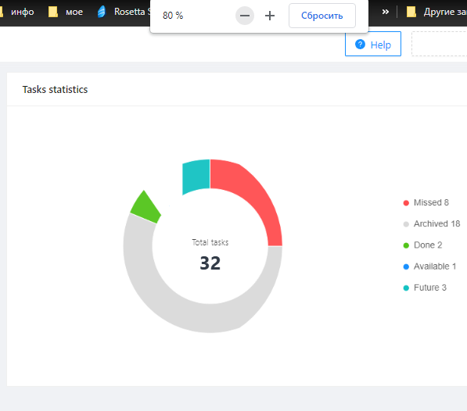Screen dimensions: 467x411
Task: Click the Total tasks 32 value
Action: pos(210,263)
